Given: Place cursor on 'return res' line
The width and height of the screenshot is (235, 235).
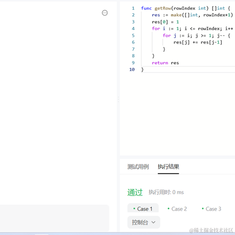Looking at the screenshot, I should (166, 63).
